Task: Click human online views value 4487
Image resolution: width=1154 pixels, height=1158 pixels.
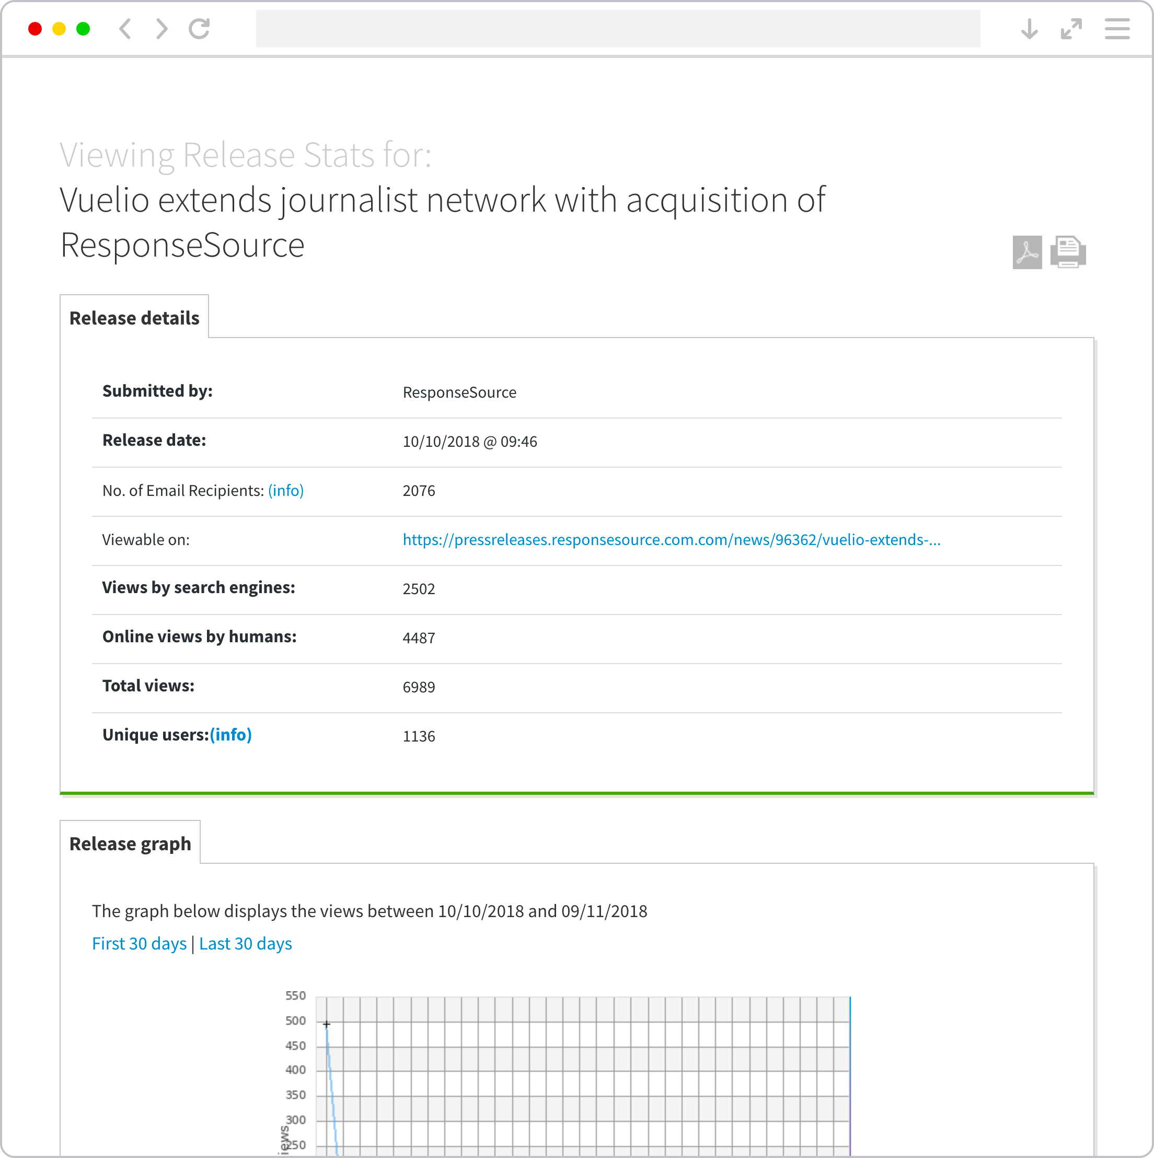Action: (x=419, y=638)
